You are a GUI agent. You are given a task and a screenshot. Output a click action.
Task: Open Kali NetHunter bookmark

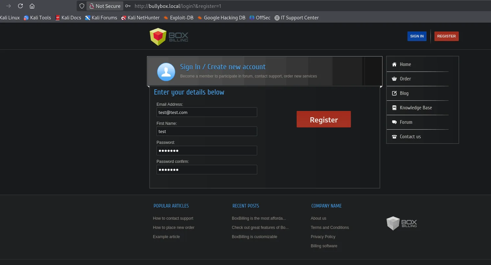point(140,18)
